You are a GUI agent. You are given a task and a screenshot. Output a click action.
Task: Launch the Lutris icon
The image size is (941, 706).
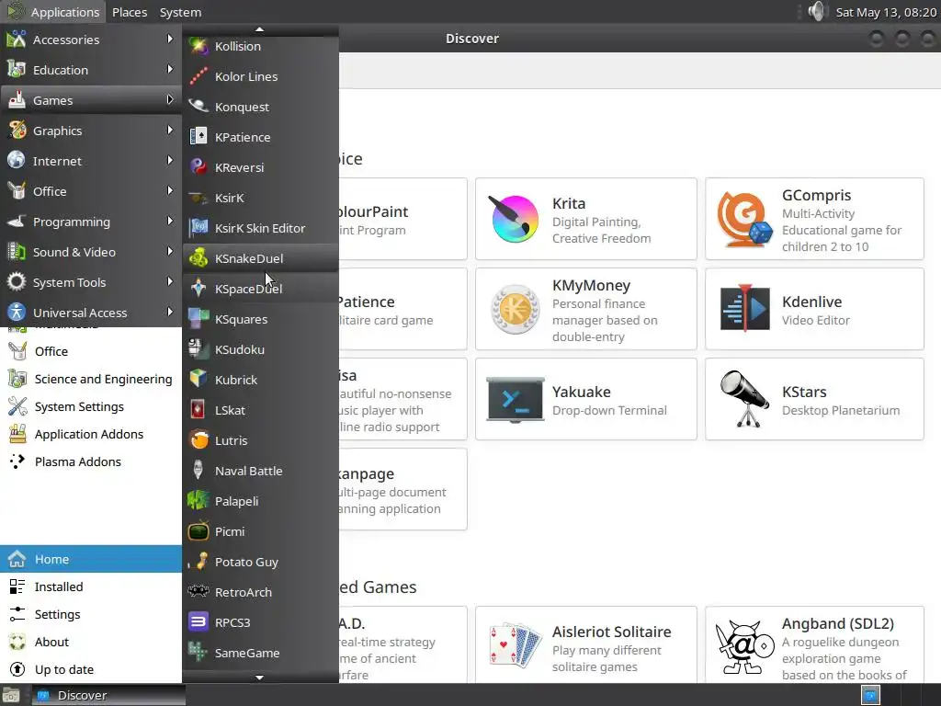pyautogui.click(x=198, y=440)
